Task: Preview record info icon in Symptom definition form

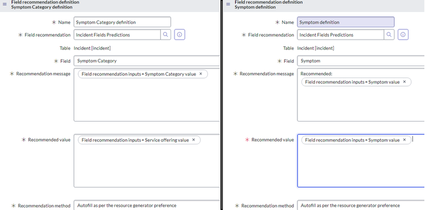Action: 403,35
